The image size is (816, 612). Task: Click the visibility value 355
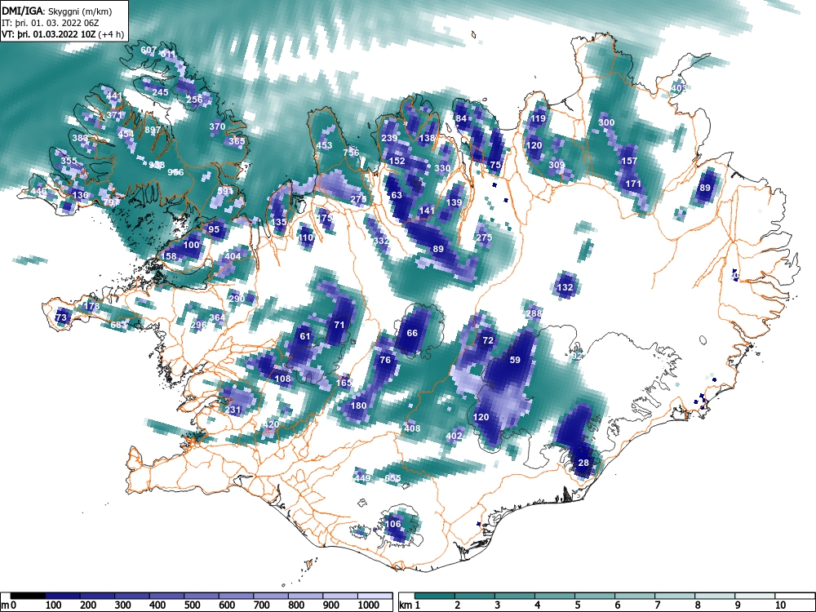click(69, 161)
